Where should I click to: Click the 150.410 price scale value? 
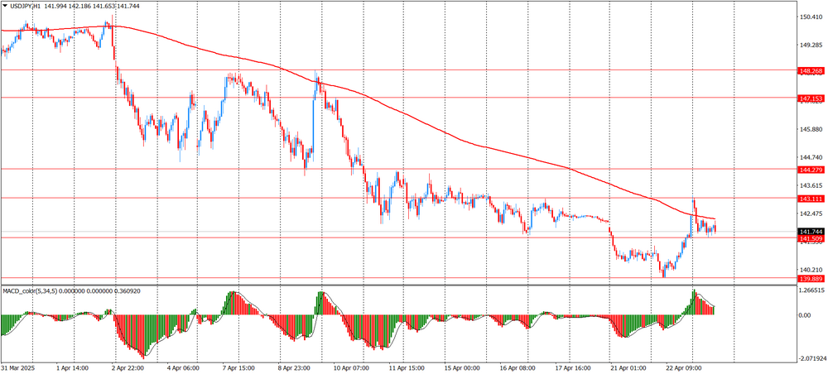811,17
